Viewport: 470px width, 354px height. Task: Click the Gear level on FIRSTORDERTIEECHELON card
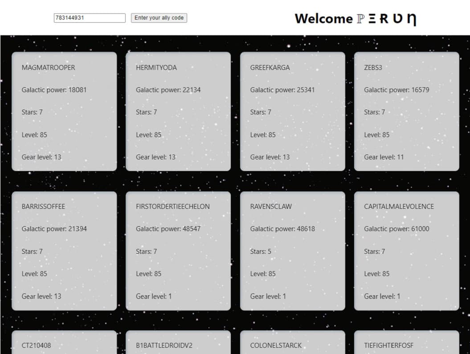(154, 297)
